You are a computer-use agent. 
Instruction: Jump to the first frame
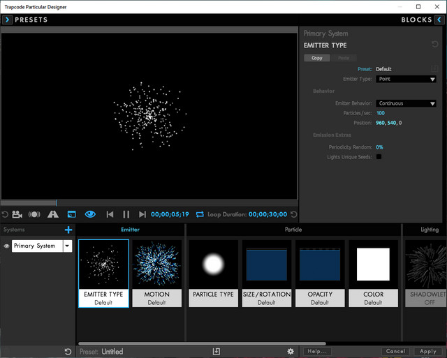pos(110,214)
